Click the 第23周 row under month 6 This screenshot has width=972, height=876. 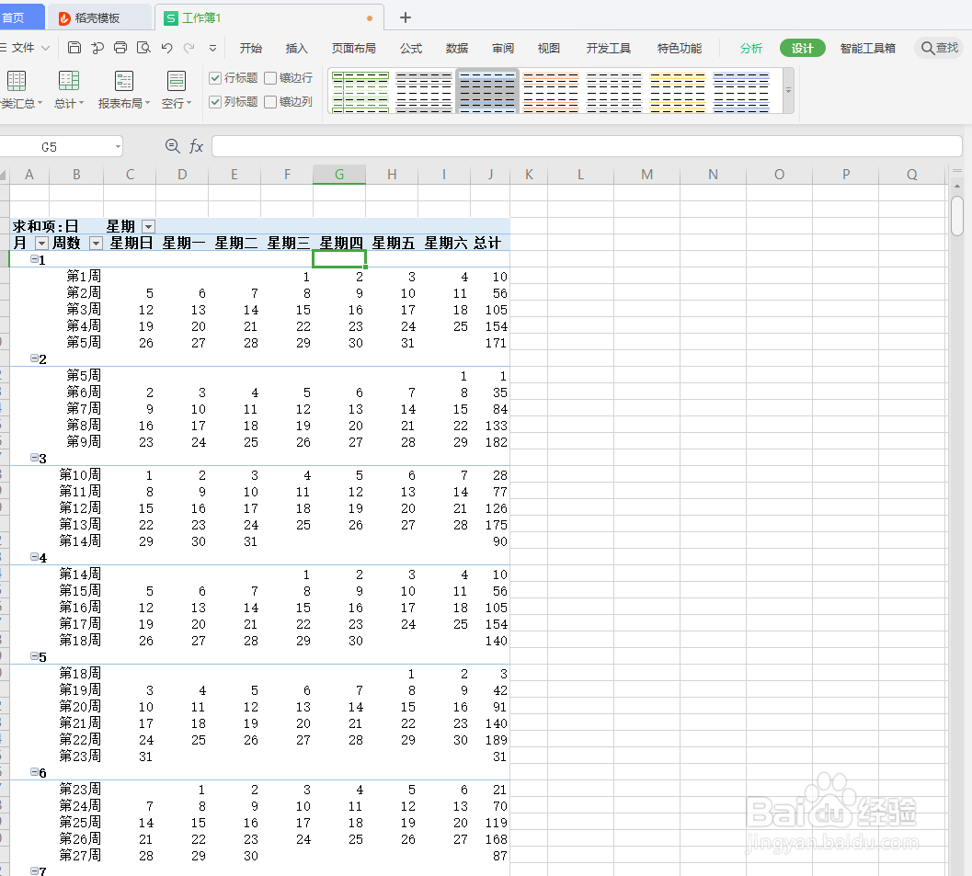click(x=80, y=790)
